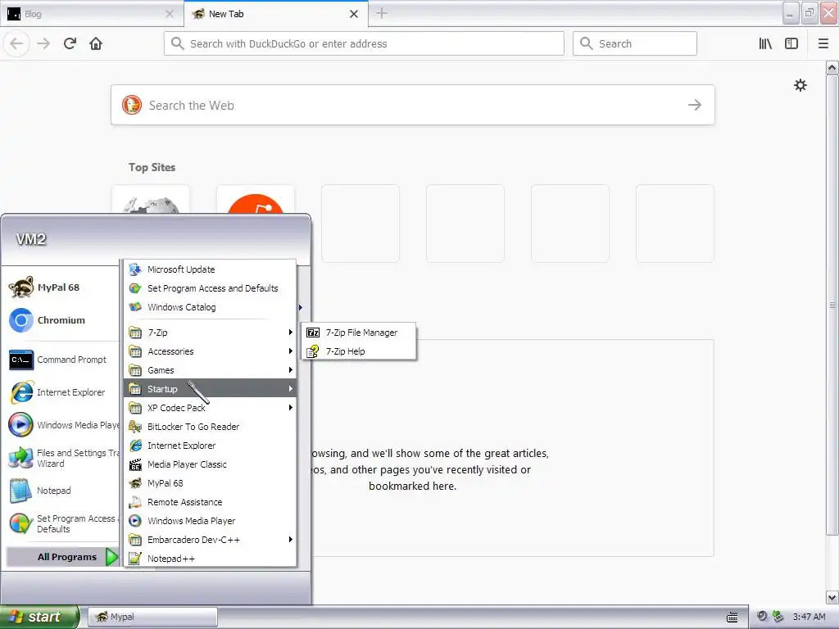Image resolution: width=839 pixels, height=629 pixels.
Task: Open the browser hamburger menu
Action: click(x=823, y=43)
